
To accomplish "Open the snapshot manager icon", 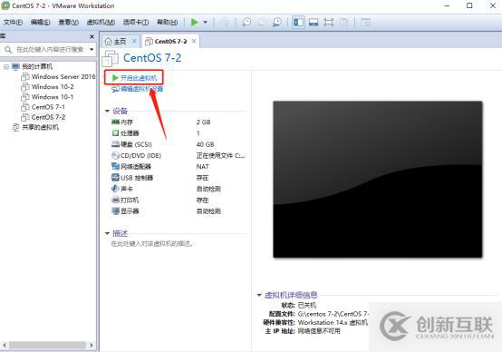I will (277, 22).
